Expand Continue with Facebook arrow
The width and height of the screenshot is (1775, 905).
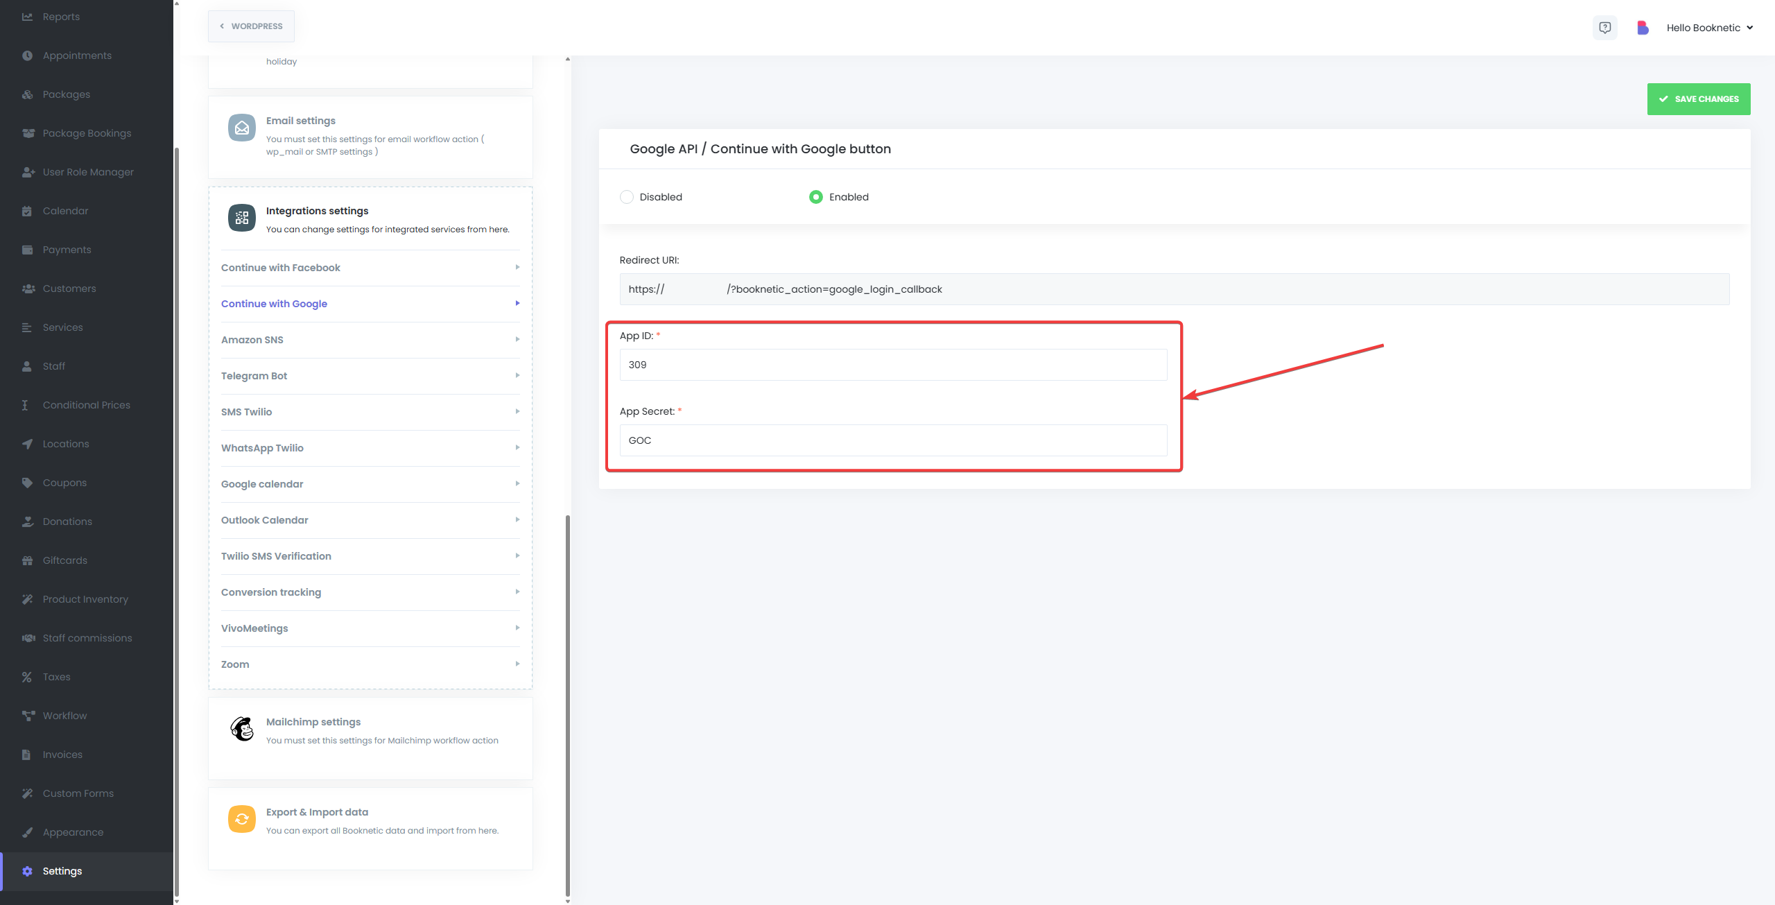point(517,267)
